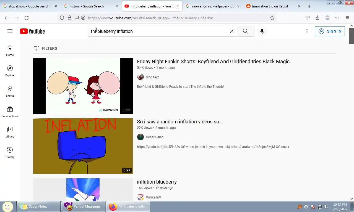
Task: Play the Boyfriend and Girlfriend bubble thumbnail
Action: click(x=83, y=86)
